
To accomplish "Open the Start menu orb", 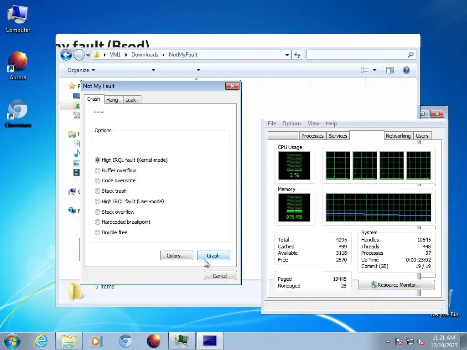I will click(x=12, y=341).
